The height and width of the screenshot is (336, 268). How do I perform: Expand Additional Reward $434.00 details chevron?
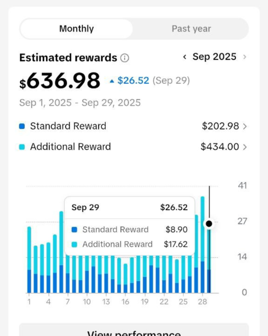click(x=244, y=147)
